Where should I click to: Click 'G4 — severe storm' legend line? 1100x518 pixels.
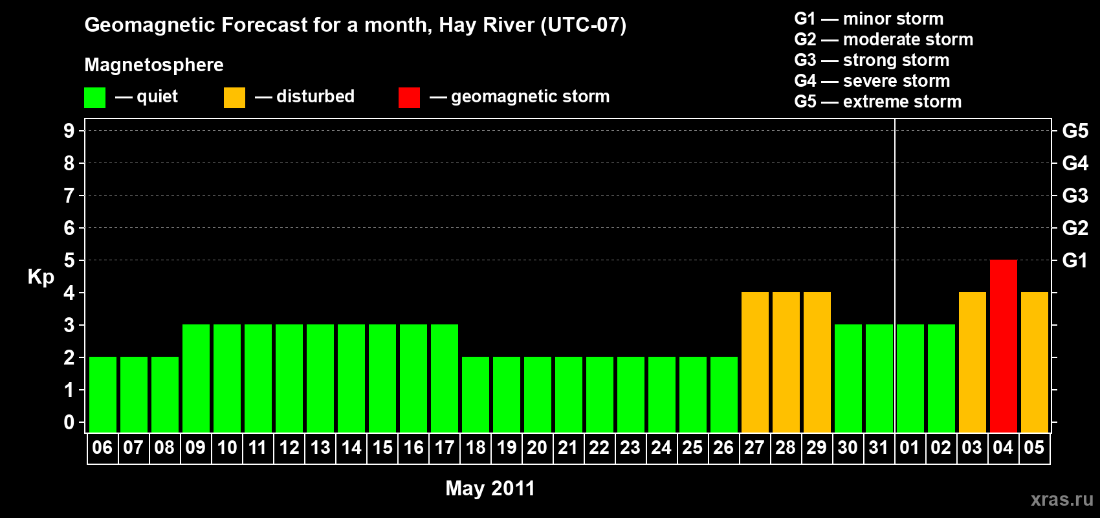coord(872,81)
